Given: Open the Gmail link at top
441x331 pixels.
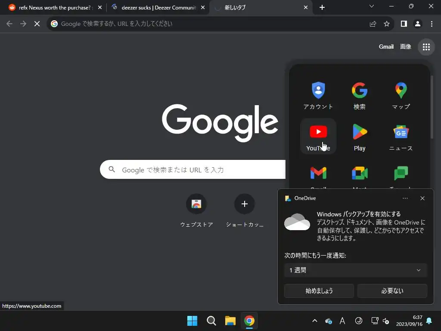Looking at the screenshot, I should [x=386, y=47].
